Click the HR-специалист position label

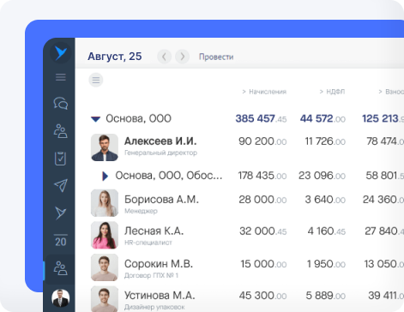tap(148, 243)
